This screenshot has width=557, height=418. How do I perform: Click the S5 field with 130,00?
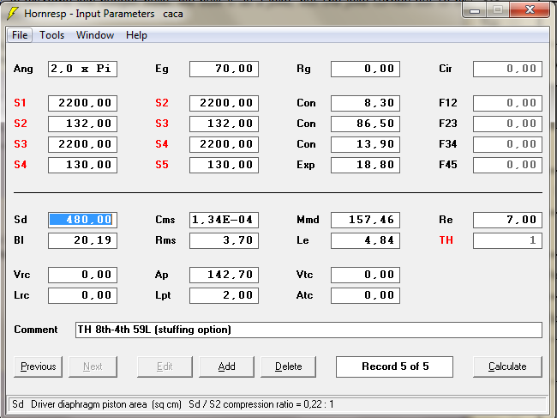click(224, 165)
